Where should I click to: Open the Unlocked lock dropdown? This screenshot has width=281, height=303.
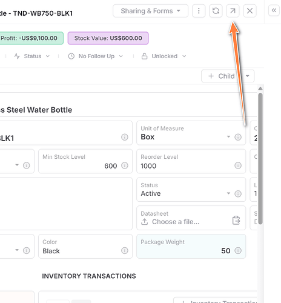[x=164, y=56]
